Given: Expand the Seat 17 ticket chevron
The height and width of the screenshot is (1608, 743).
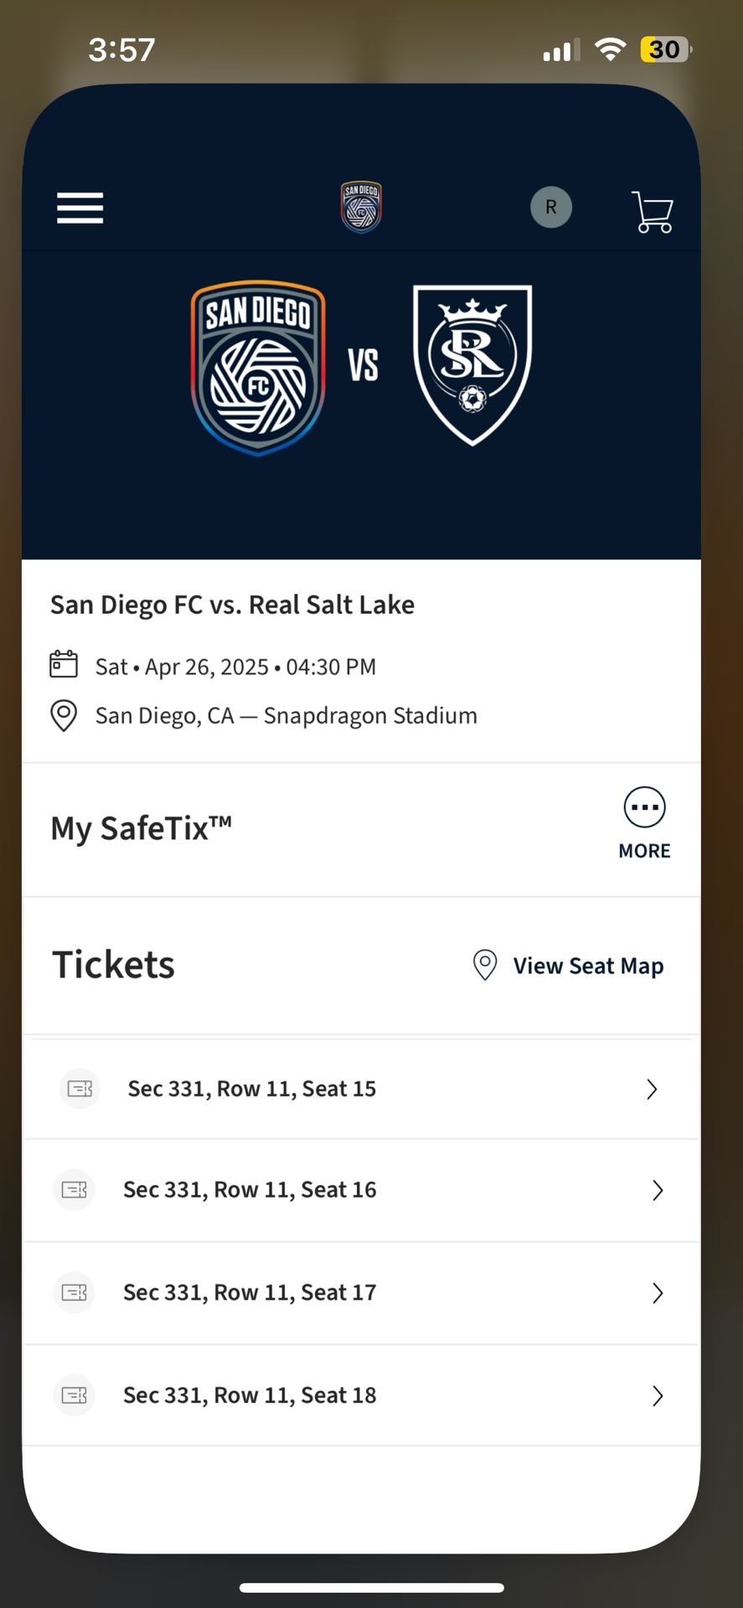Looking at the screenshot, I should pos(658,1293).
